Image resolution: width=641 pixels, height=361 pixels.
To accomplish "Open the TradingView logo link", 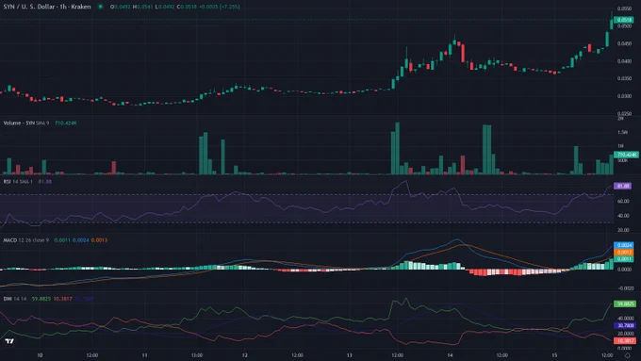I will (9, 341).
